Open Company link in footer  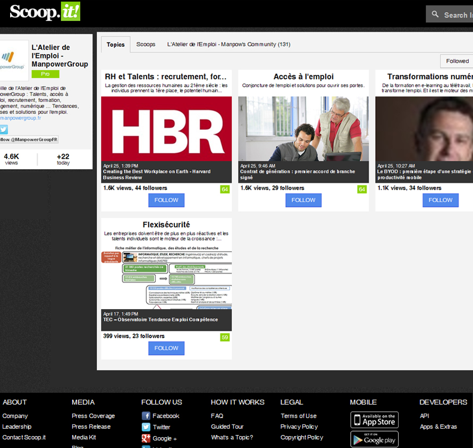(x=15, y=416)
